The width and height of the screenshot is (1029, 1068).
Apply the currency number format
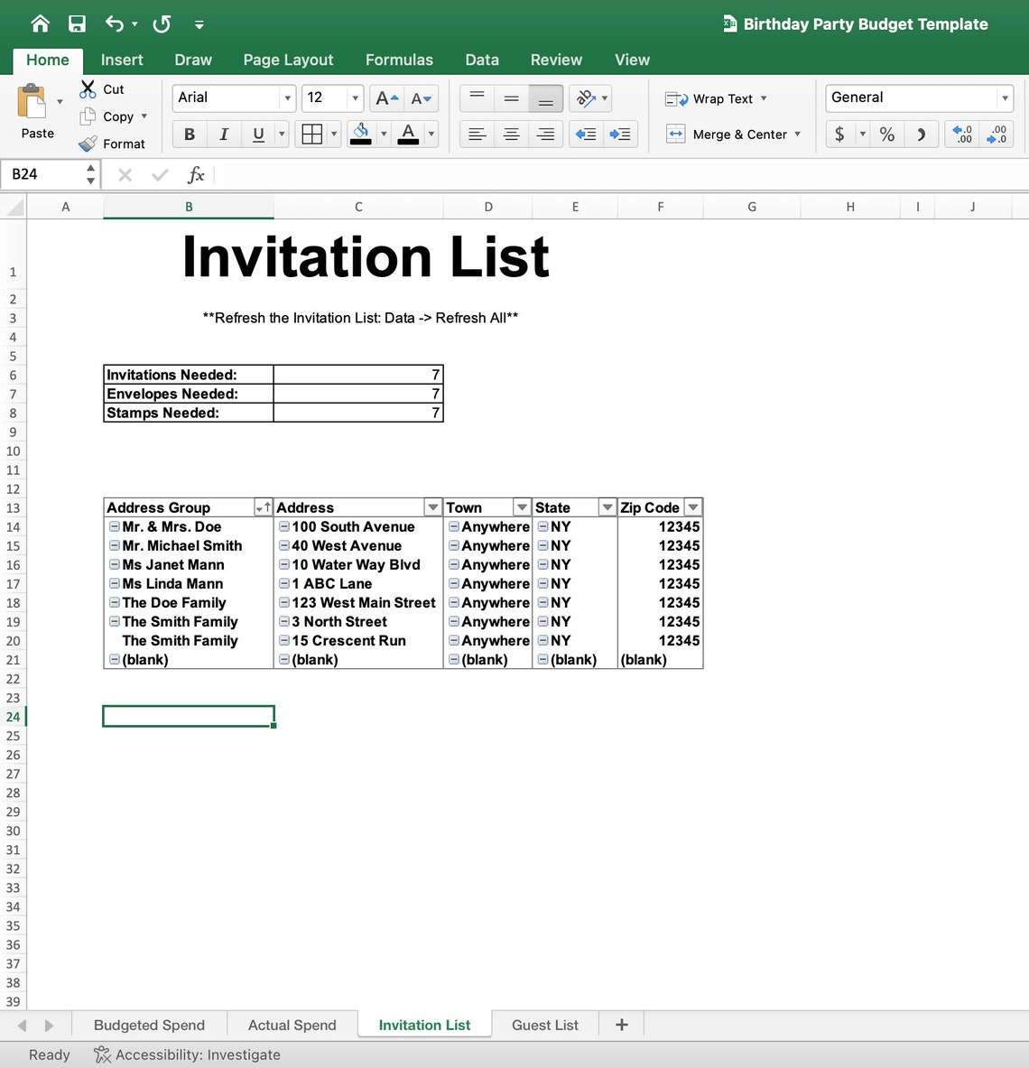click(840, 134)
